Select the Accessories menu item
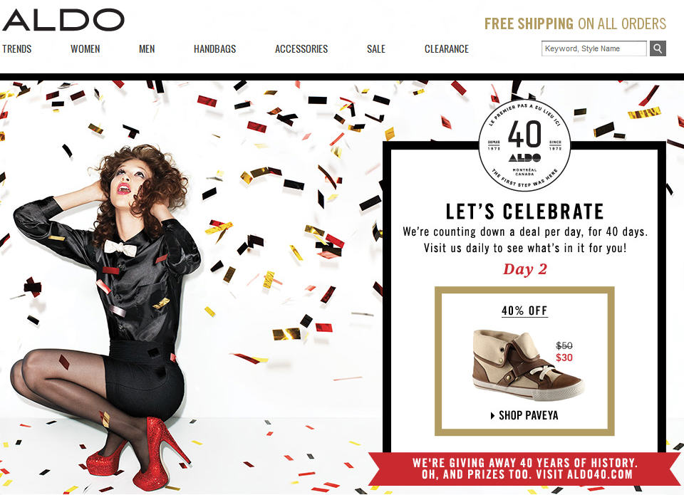 coord(301,49)
